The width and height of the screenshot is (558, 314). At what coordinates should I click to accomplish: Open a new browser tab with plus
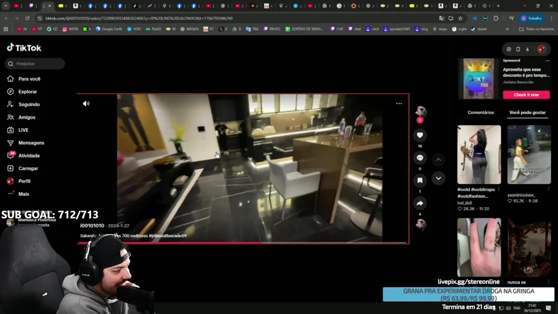pos(498,6)
